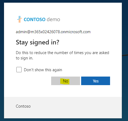Click the gray "demo" logo text

click(x=53, y=19)
